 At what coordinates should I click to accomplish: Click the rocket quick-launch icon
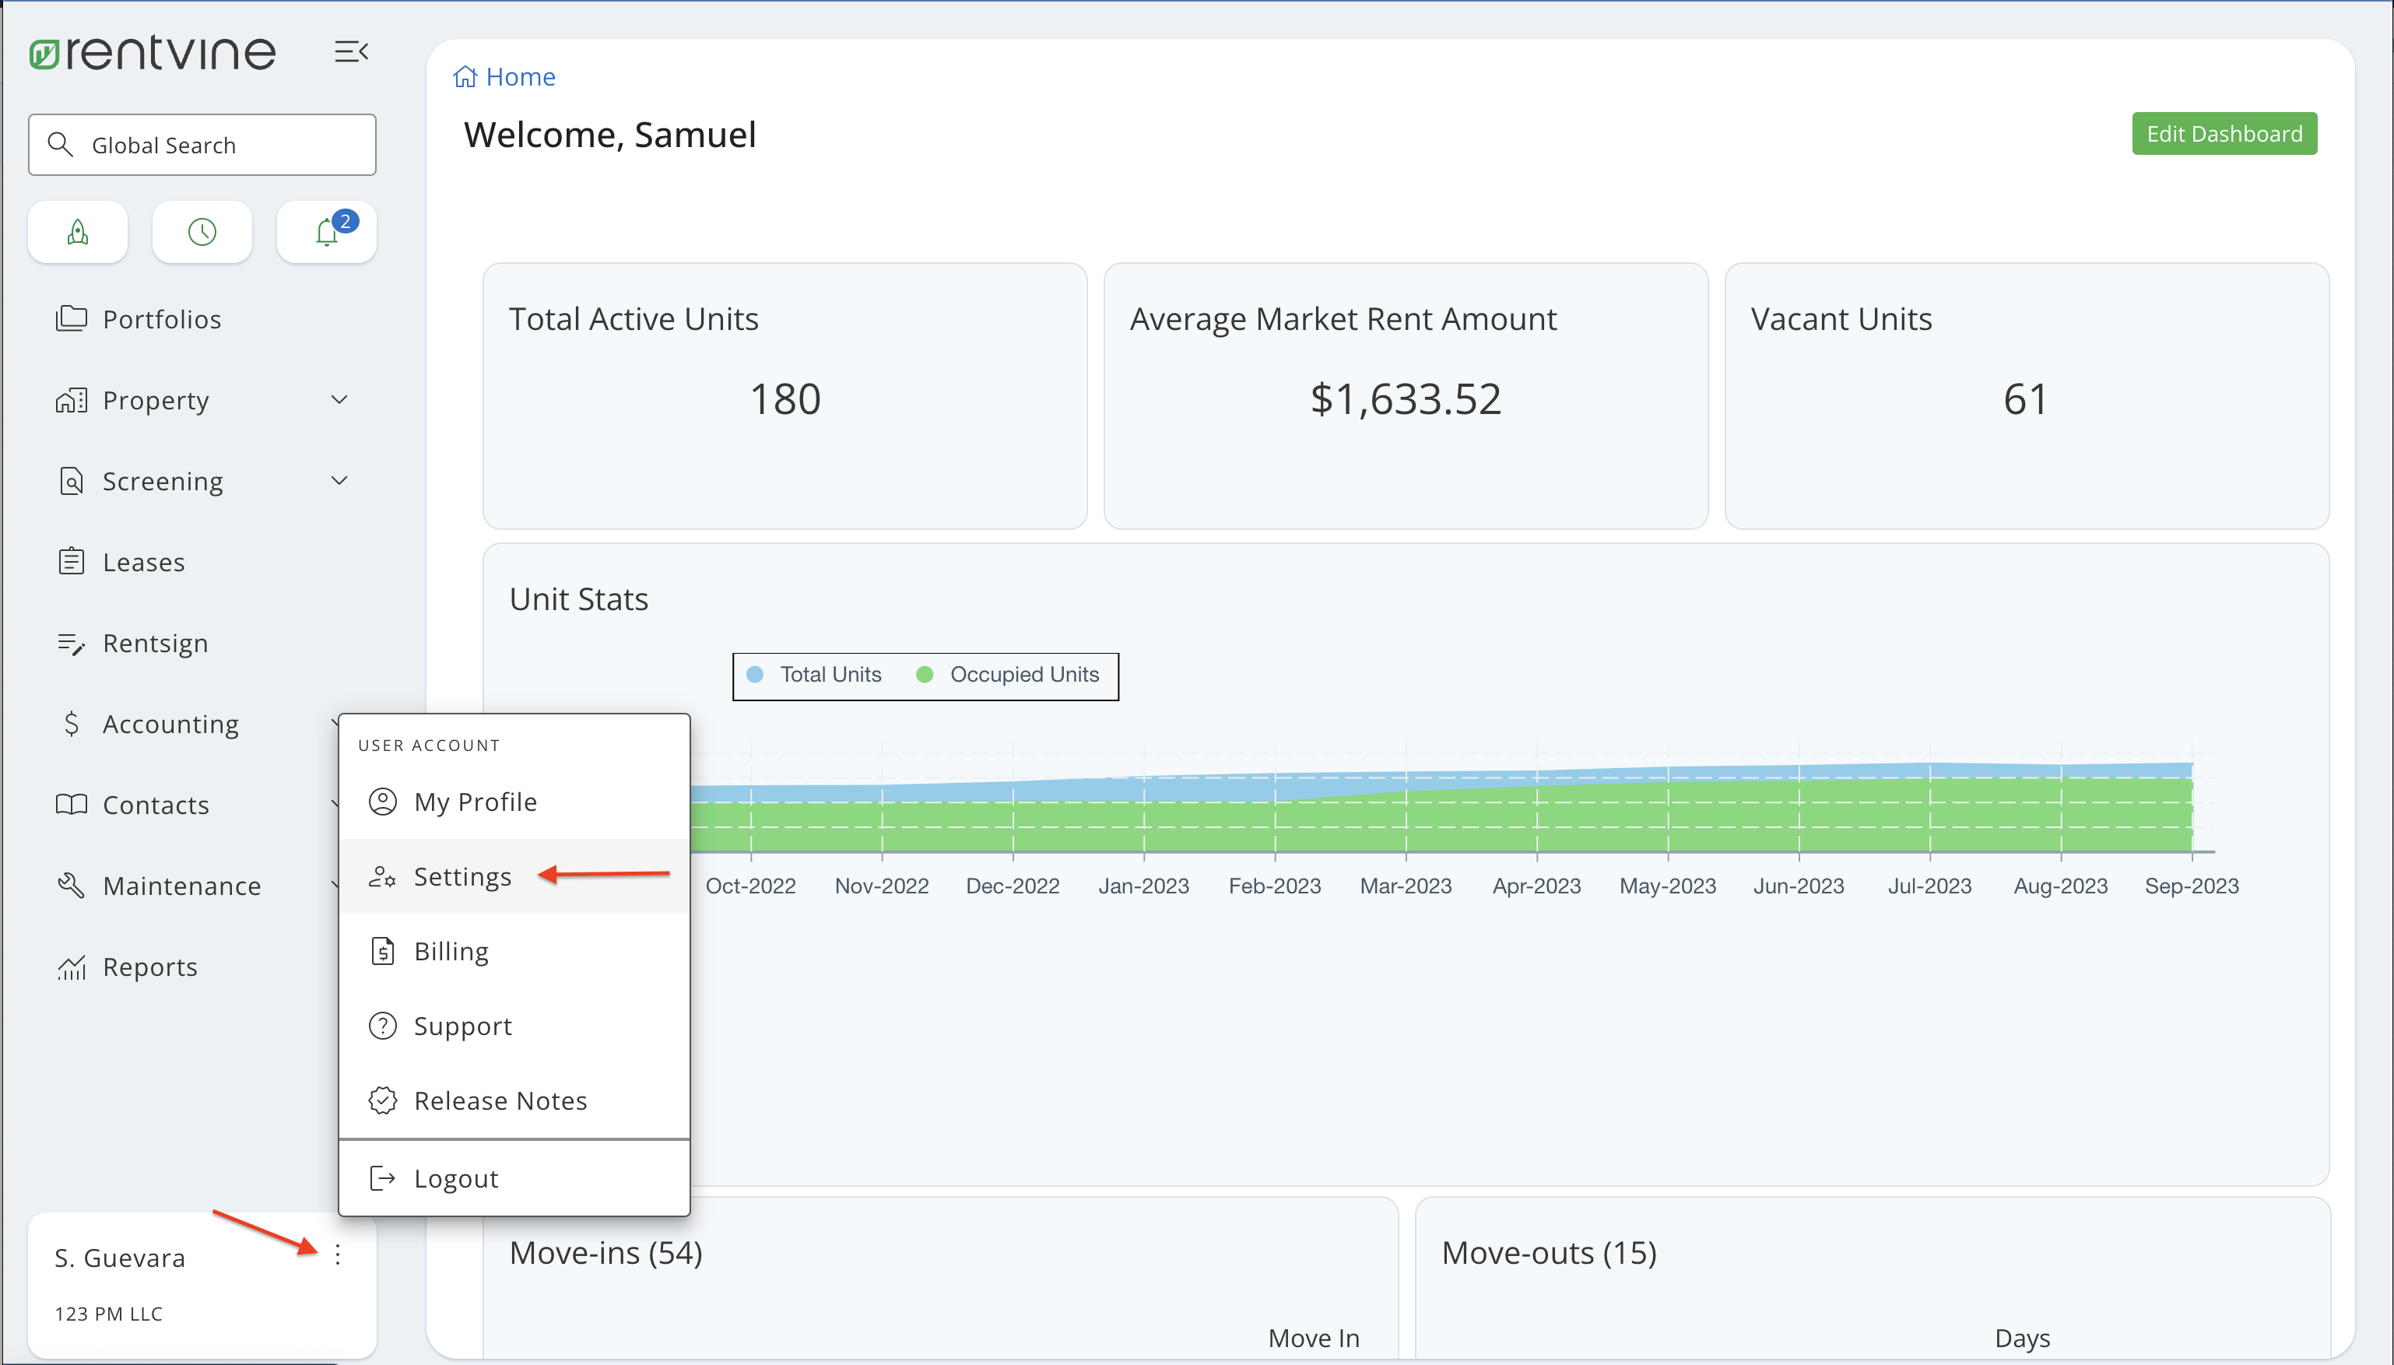click(x=77, y=232)
